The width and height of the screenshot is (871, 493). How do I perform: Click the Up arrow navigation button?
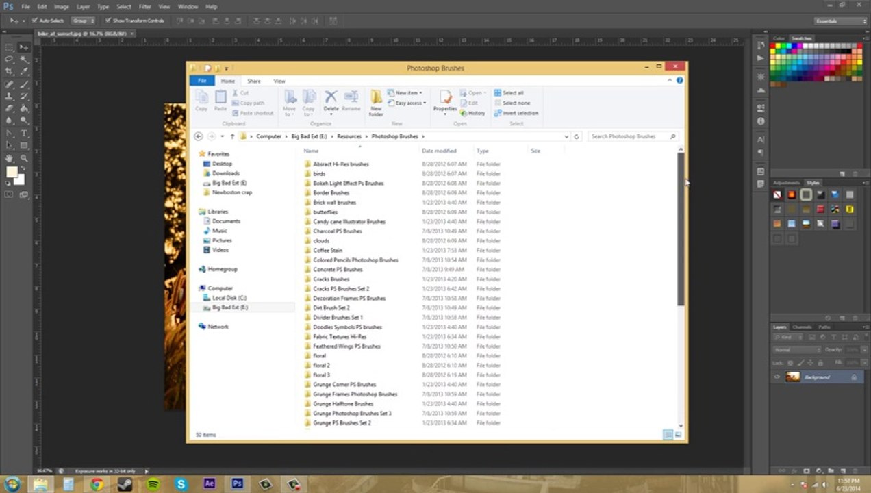click(232, 136)
